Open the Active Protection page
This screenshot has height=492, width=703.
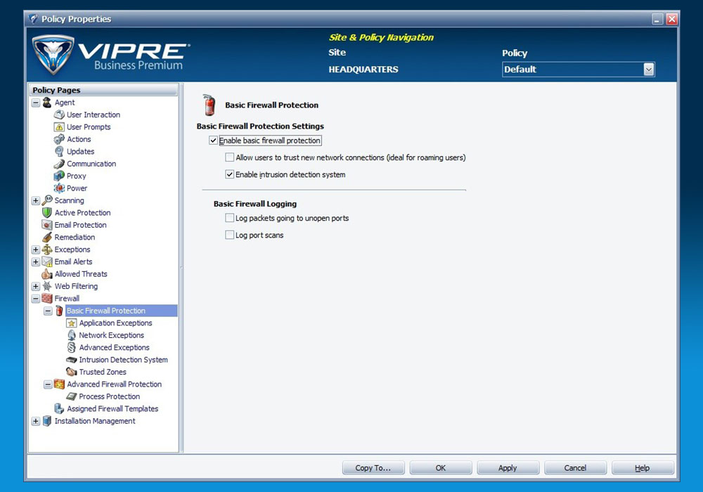[x=82, y=213]
